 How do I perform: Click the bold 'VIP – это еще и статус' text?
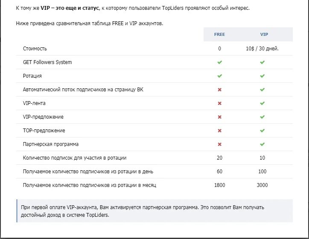(70, 8)
